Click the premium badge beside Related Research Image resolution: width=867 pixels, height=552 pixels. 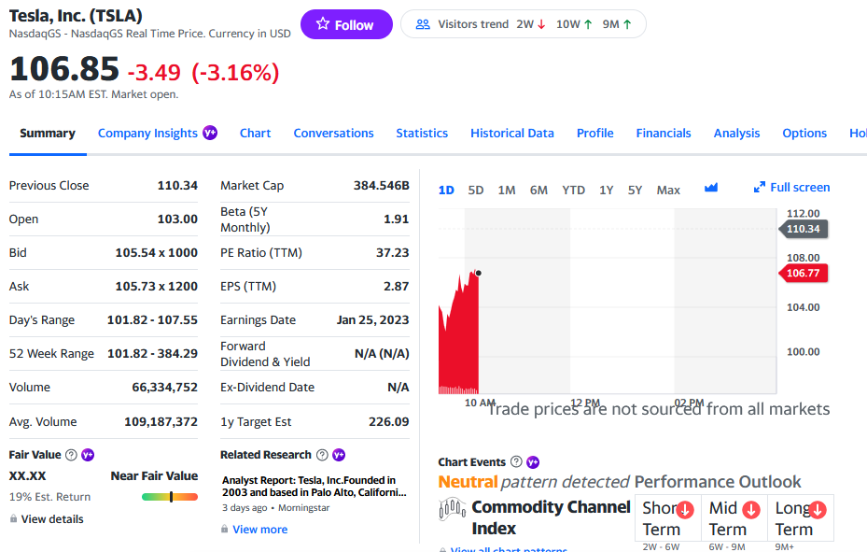tap(339, 455)
